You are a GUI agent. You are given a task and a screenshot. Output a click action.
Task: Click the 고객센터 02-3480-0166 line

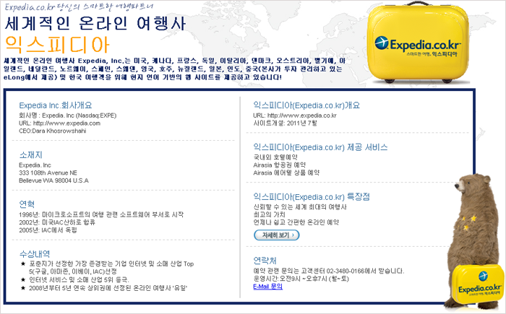328,271
